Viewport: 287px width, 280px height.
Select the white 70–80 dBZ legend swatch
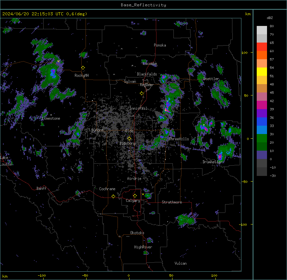(x=262, y=30)
